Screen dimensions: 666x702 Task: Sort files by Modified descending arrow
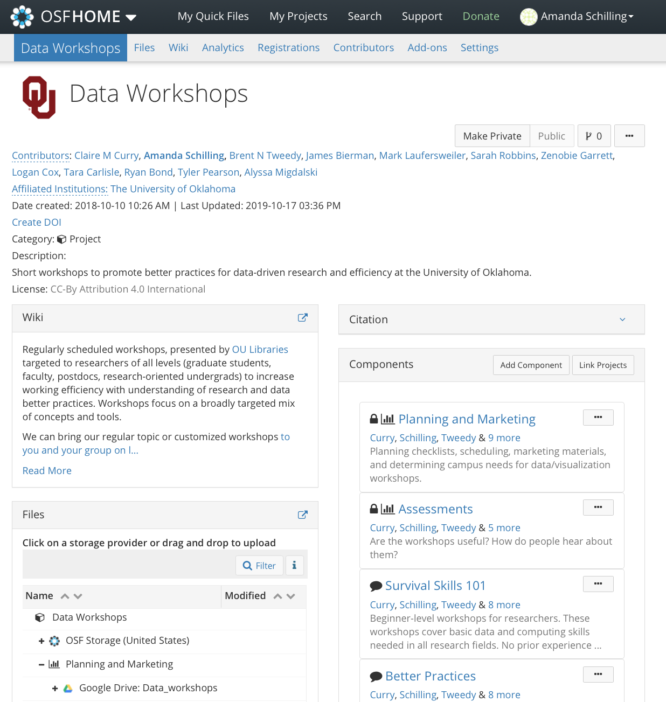click(x=291, y=596)
